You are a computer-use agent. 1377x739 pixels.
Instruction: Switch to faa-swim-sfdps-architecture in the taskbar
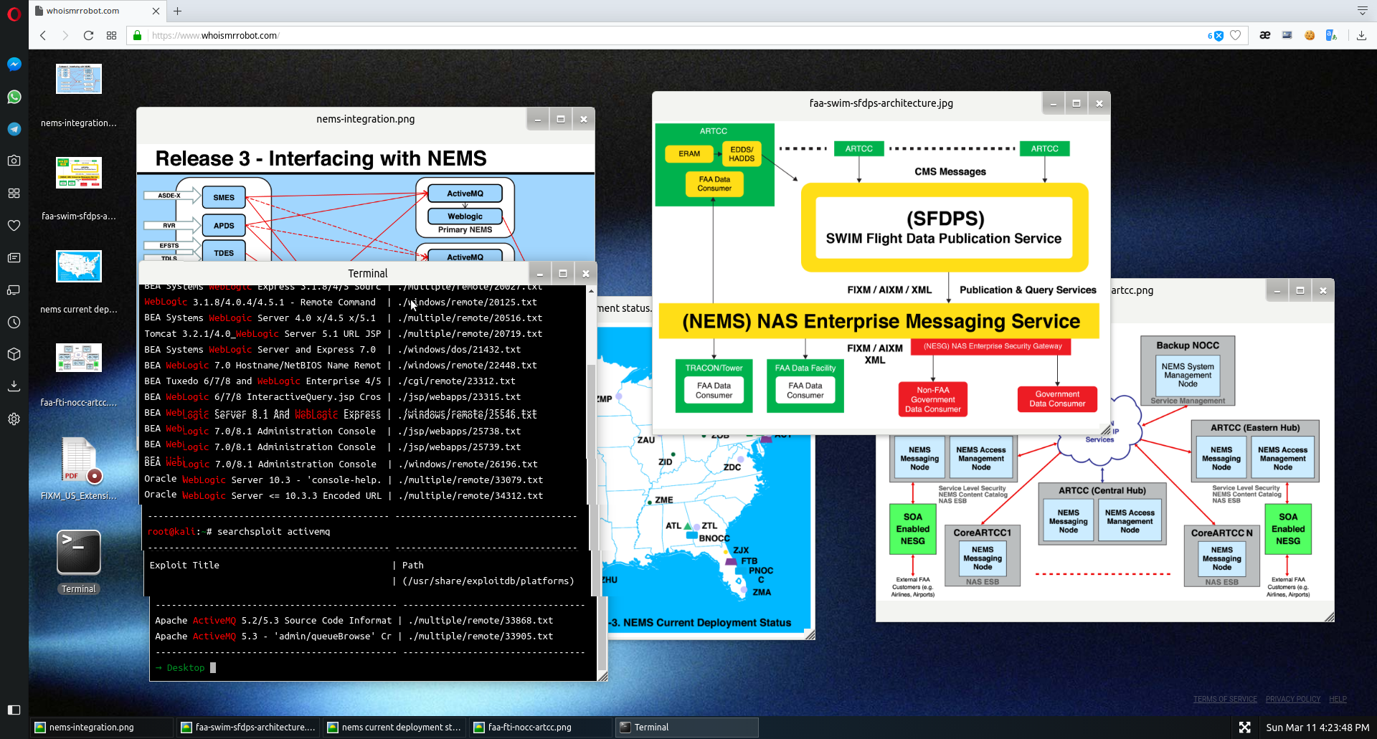pos(249,727)
